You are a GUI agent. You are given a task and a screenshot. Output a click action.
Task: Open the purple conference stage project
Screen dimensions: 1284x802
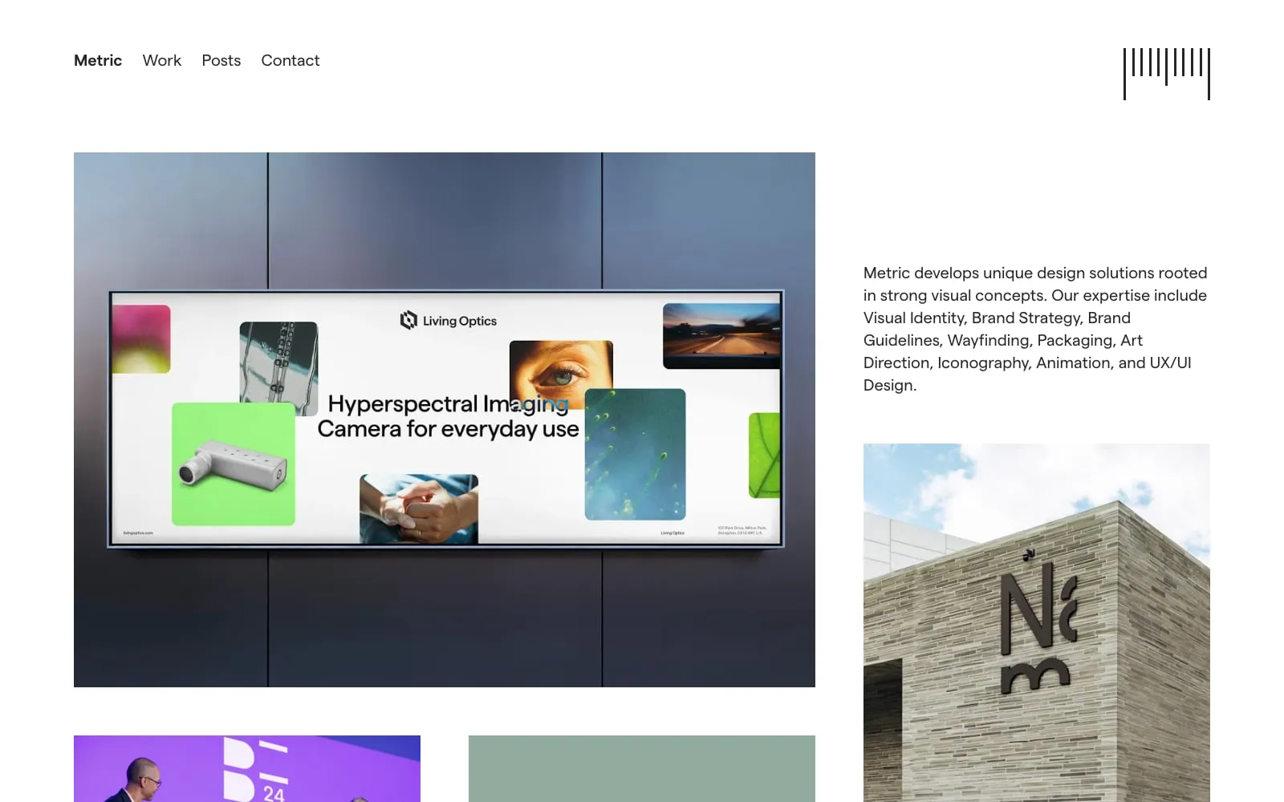click(x=247, y=768)
